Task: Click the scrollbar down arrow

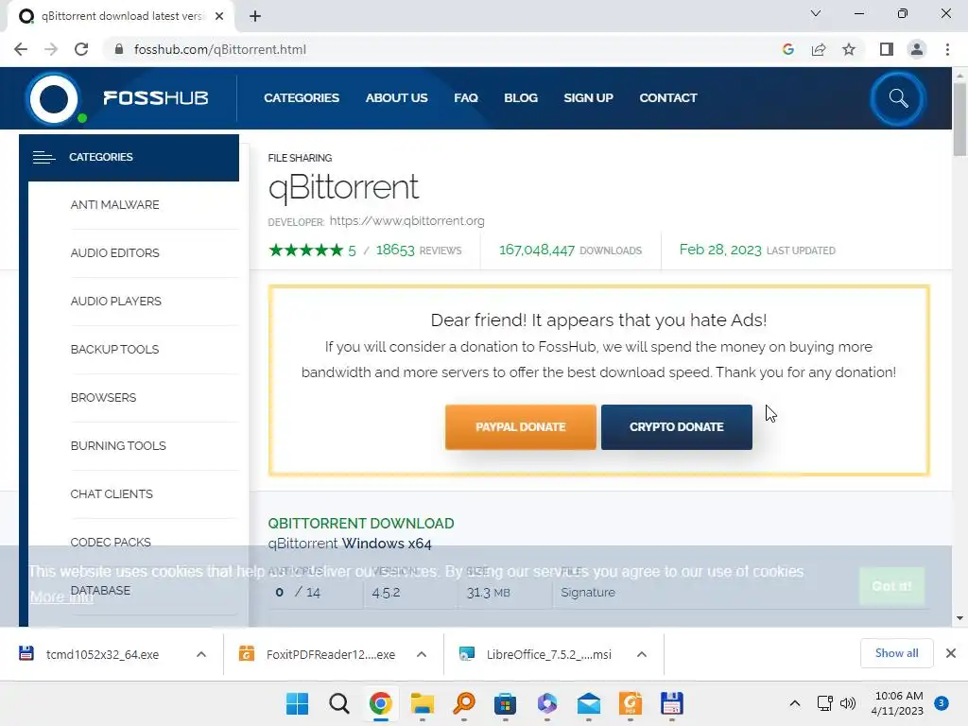Action: 959,618
